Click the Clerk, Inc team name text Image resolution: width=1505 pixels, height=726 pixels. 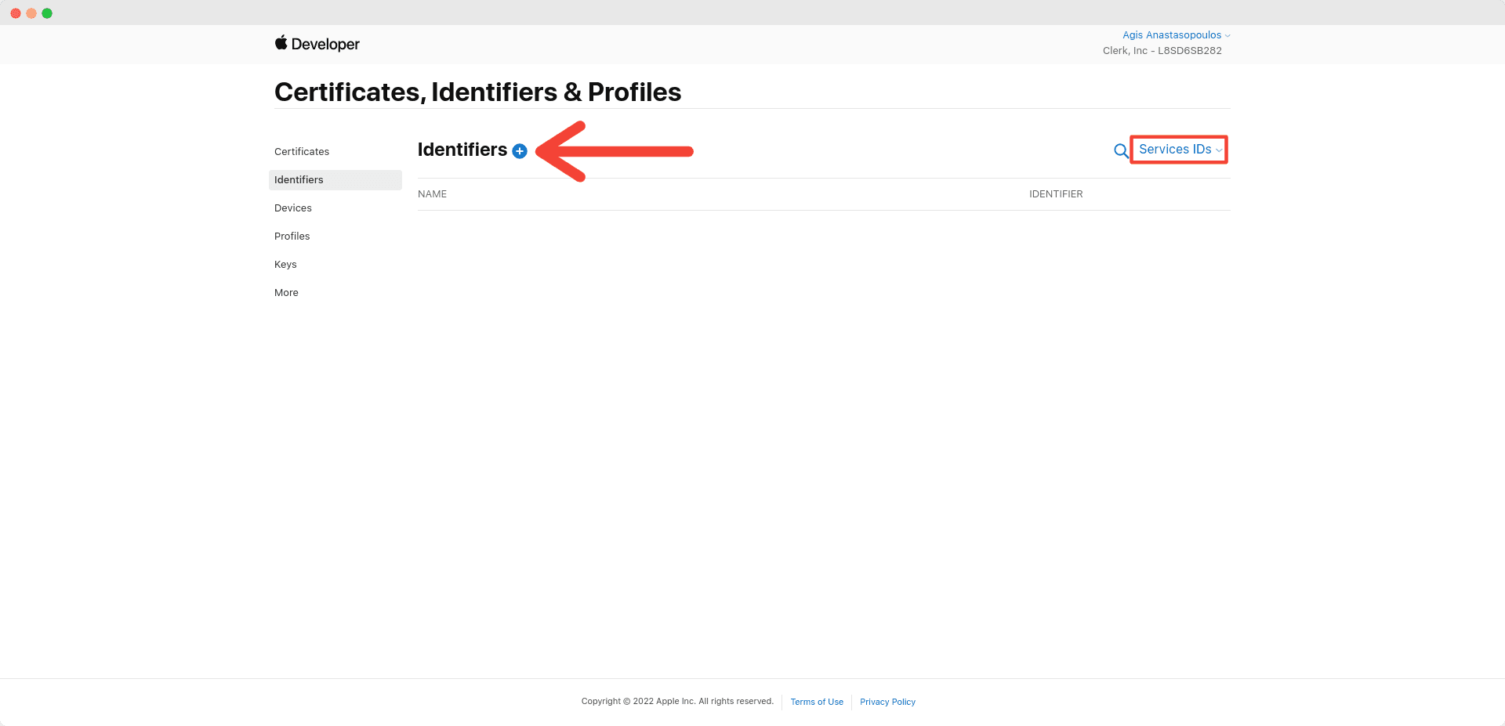[x=1125, y=51]
